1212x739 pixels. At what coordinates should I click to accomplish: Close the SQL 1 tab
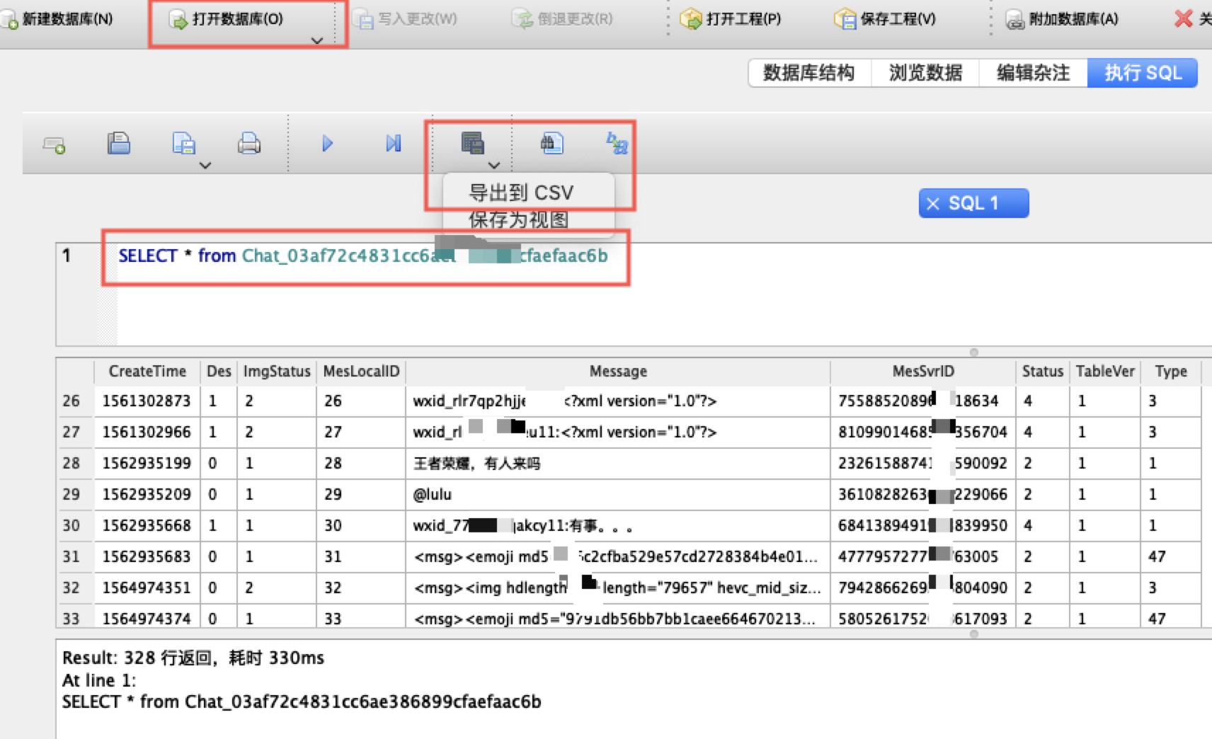pos(933,204)
